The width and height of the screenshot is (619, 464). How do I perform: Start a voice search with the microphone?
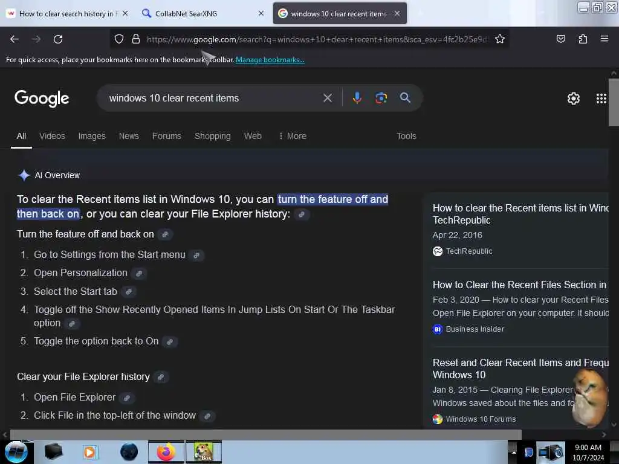tap(357, 98)
